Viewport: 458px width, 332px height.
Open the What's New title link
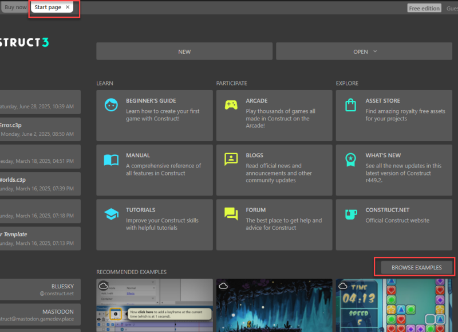pos(383,155)
